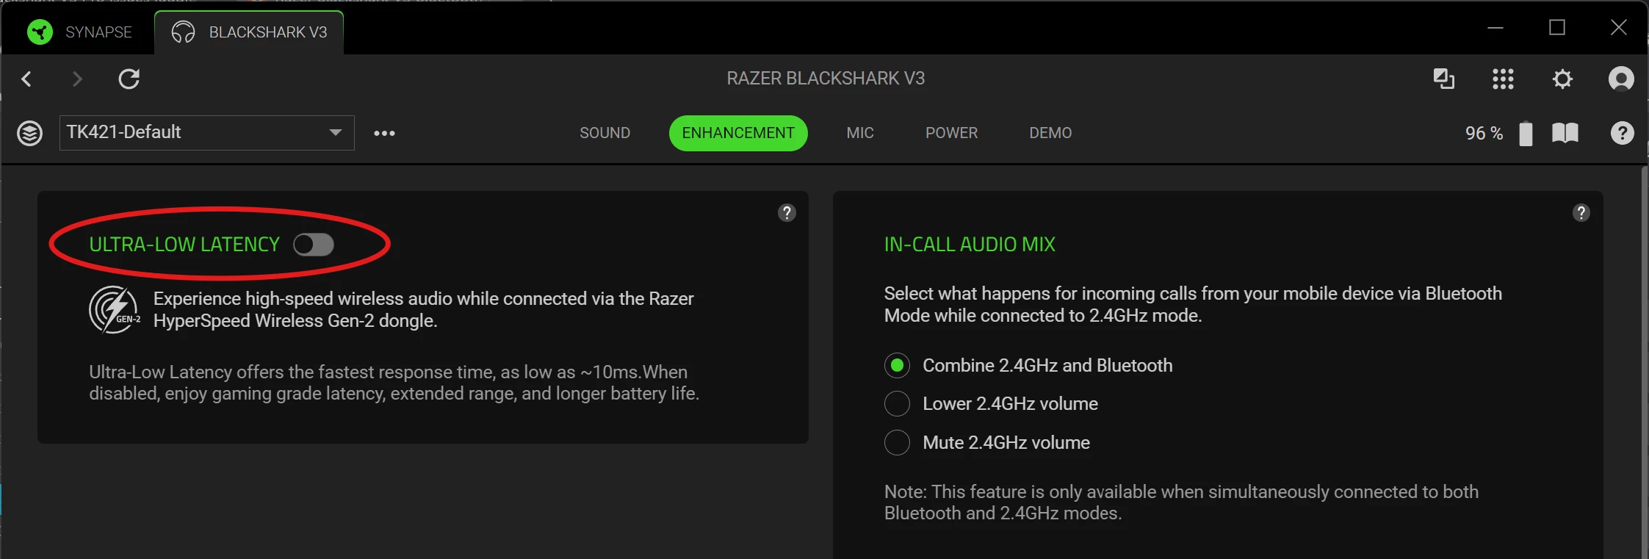Go back with the left arrow

click(26, 79)
